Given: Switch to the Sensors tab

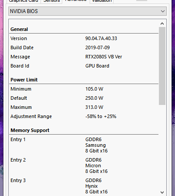Looking at the screenshot, I should pos(51,1).
